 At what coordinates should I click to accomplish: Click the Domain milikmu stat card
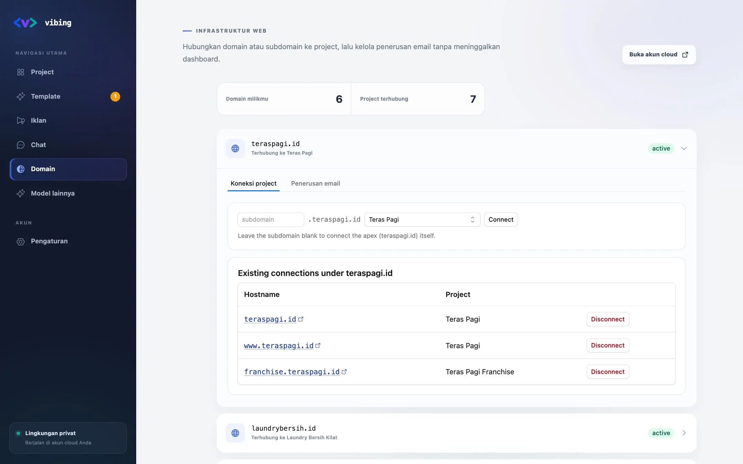[284, 99]
